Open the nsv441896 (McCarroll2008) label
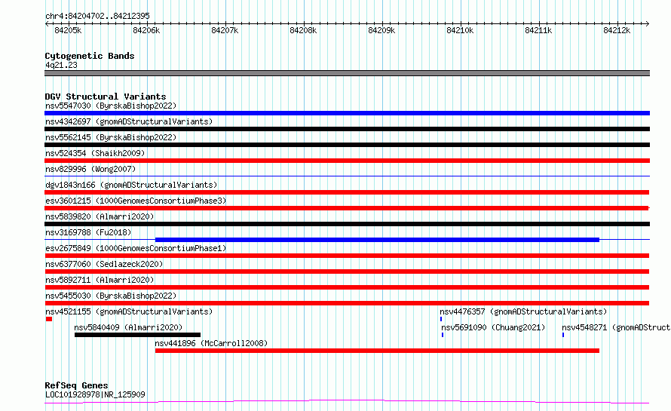Image resolution: width=671 pixels, height=411 pixels. tap(211, 343)
